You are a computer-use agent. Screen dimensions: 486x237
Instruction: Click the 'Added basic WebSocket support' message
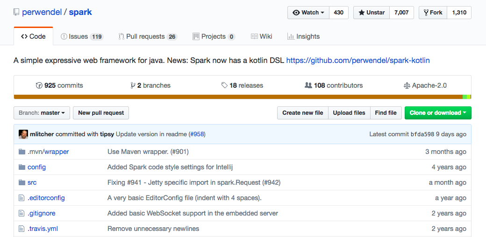point(193,213)
